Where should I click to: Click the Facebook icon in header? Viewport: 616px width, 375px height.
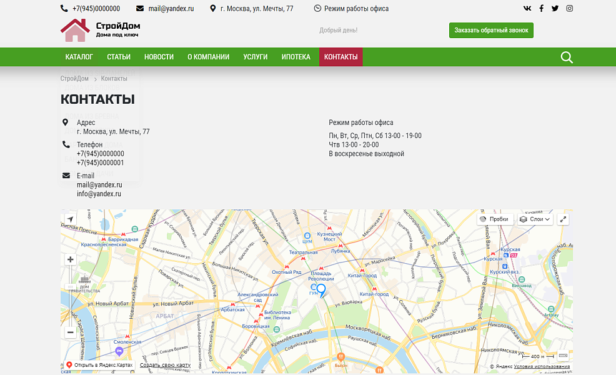(x=541, y=9)
